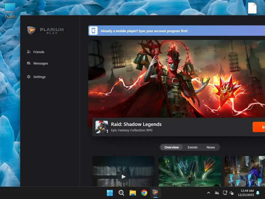Image resolution: width=265 pixels, height=199 pixels.
Task: Click the Plarium Play taskbar icon
Action: [155, 193]
